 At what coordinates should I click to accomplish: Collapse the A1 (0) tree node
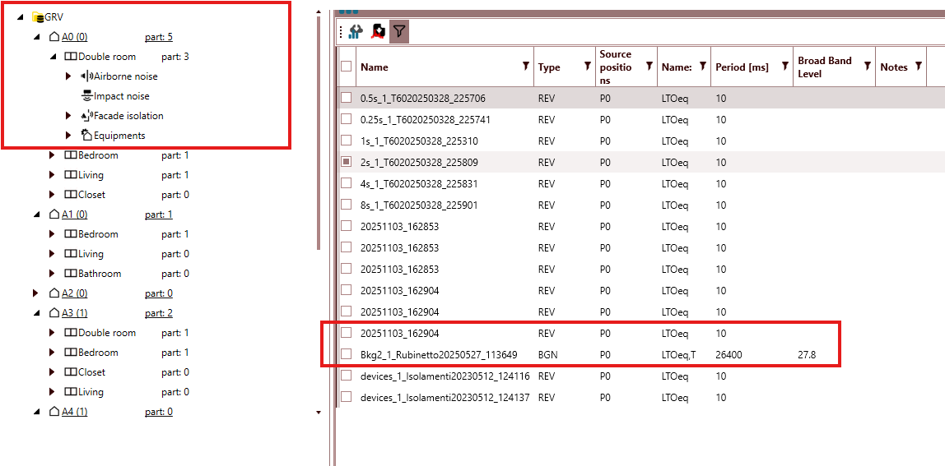[x=36, y=215]
